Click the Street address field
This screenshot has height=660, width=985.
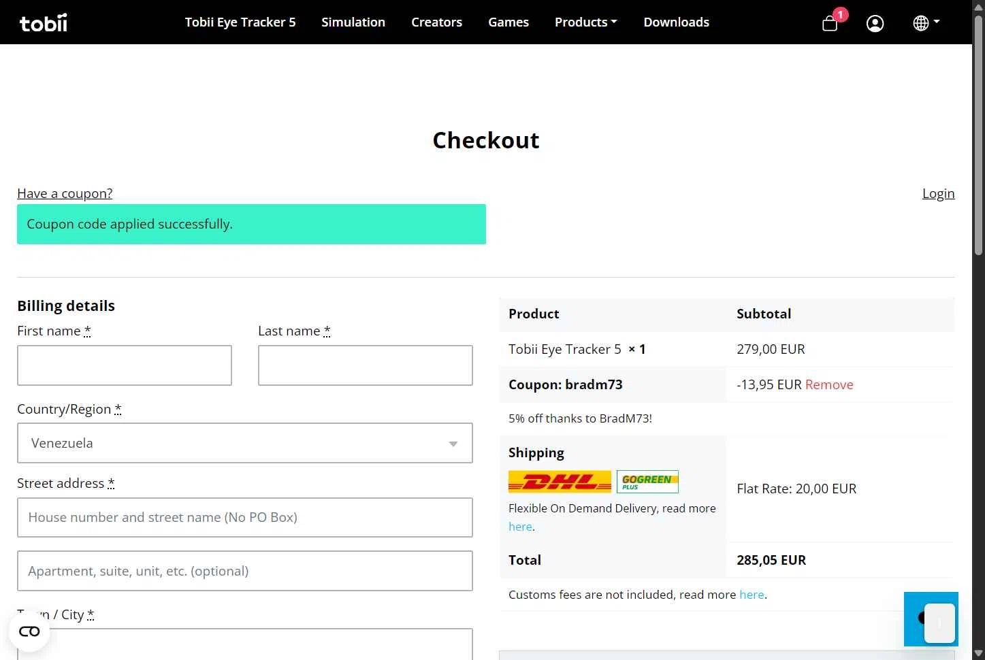[x=245, y=517]
